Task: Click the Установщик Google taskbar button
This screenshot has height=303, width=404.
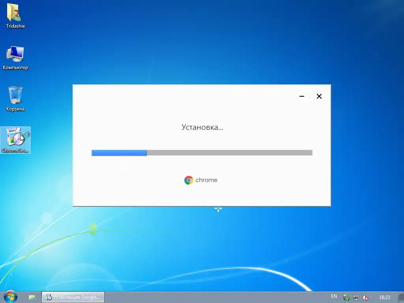Action: click(x=73, y=297)
